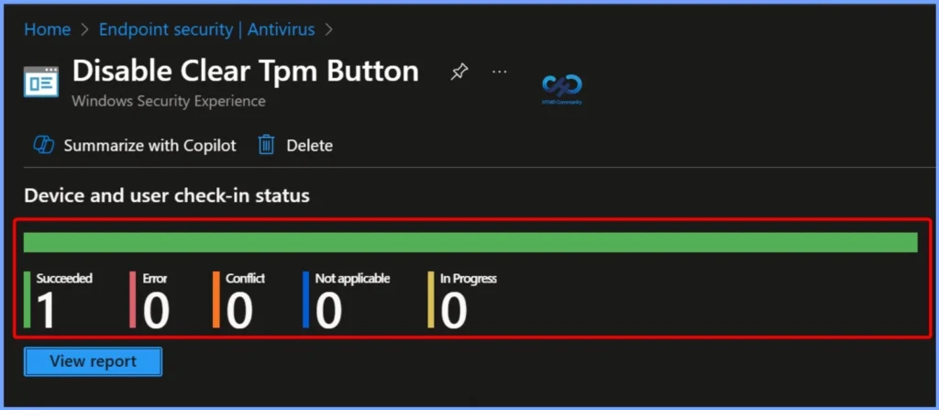Click the green check-in status bar
Image resolution: width=939 pixels, height=410 pixels.
click(x=470, y=242)
